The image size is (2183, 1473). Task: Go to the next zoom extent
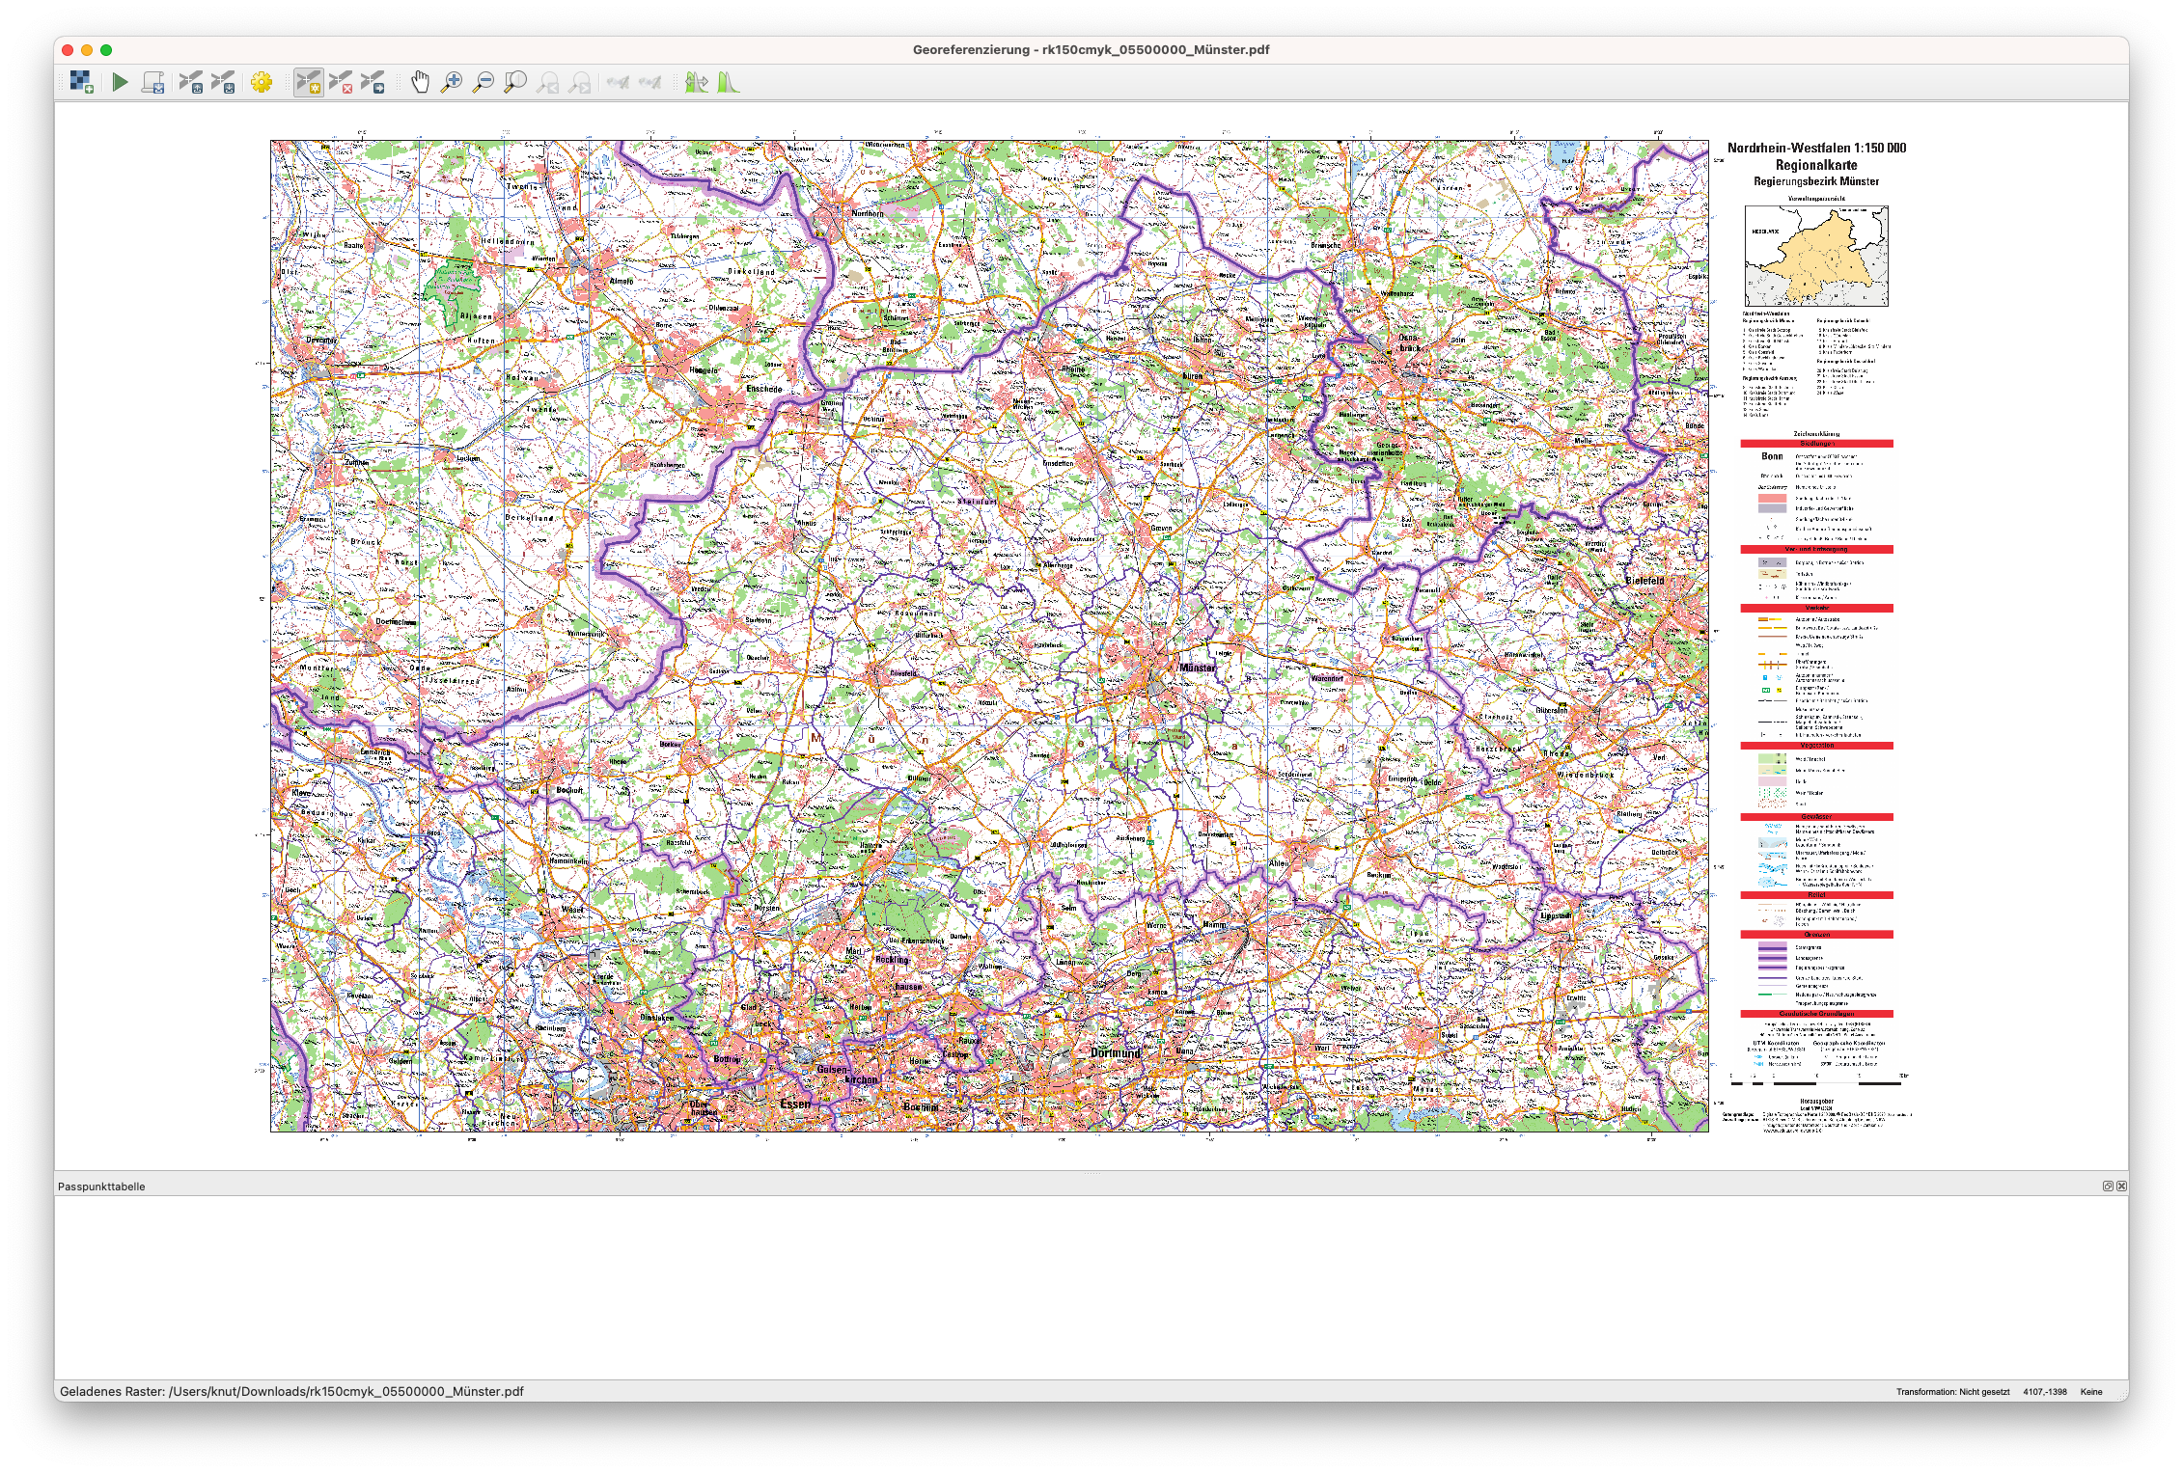click(x=579, y=83)
